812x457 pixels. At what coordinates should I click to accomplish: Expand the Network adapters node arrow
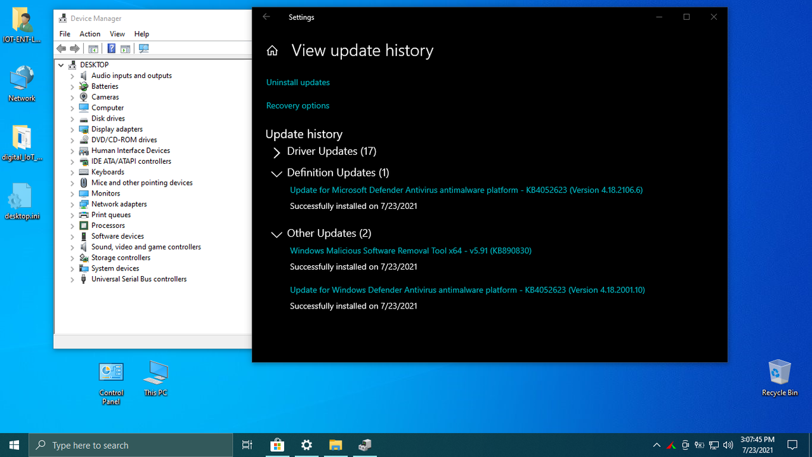72,204
